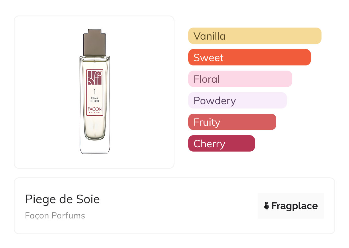Click the dark red Cherry accord bar
The width and height of the screenshot is (349, 248).
pyautogui.click(x=221, y=144)
